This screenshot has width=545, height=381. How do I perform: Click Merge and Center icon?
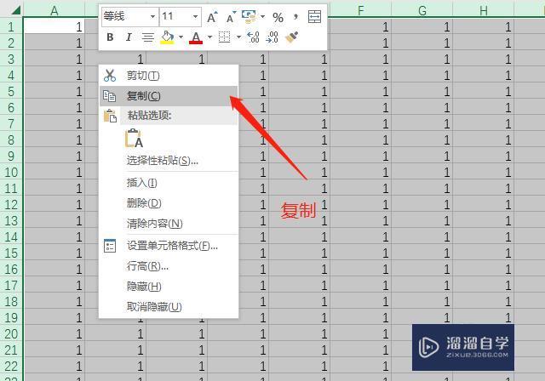tap(314, 17)
